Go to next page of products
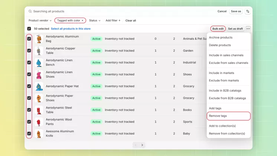Screen dimensions: 277x156 click(x=142, y=145)
